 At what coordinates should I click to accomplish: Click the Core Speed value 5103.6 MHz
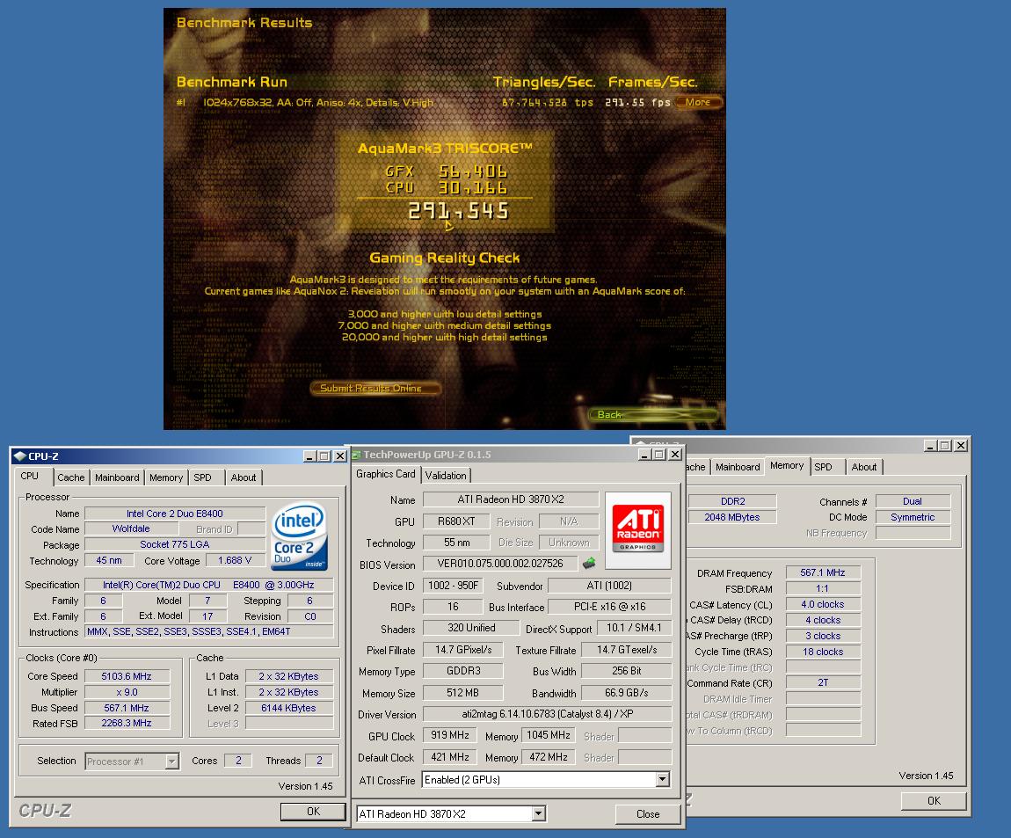127,676
